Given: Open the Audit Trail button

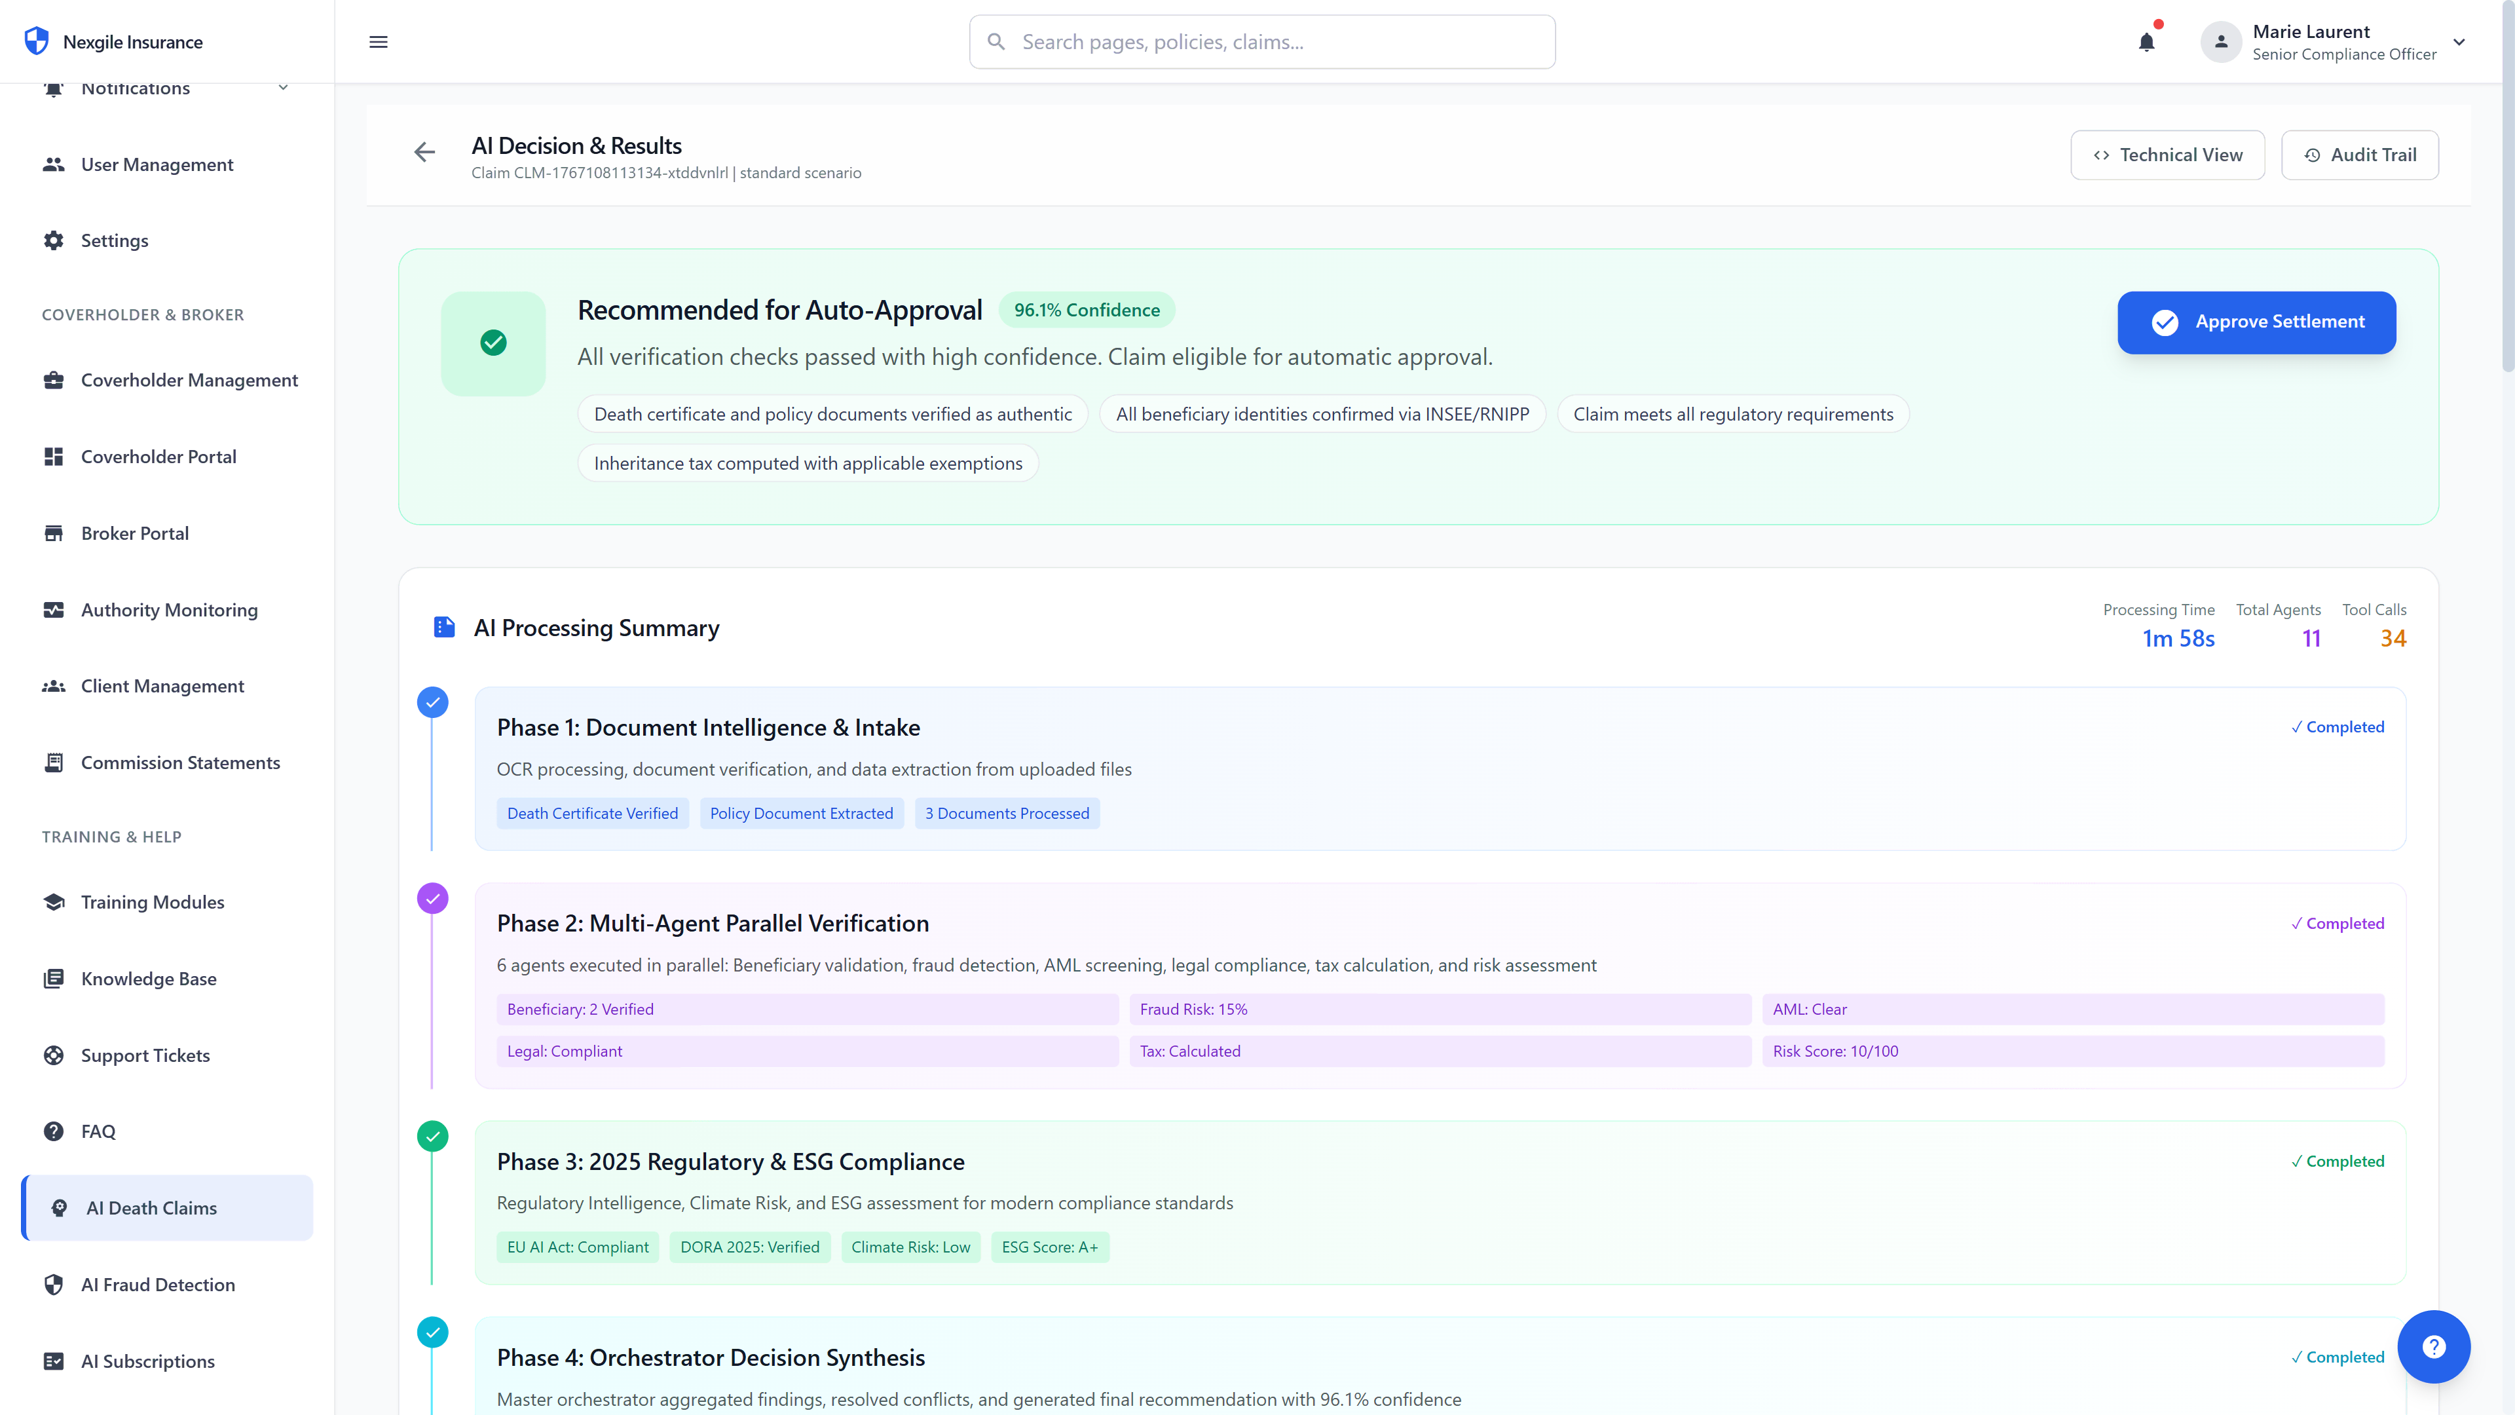Looking at the screenshot, I should 2358,155.
